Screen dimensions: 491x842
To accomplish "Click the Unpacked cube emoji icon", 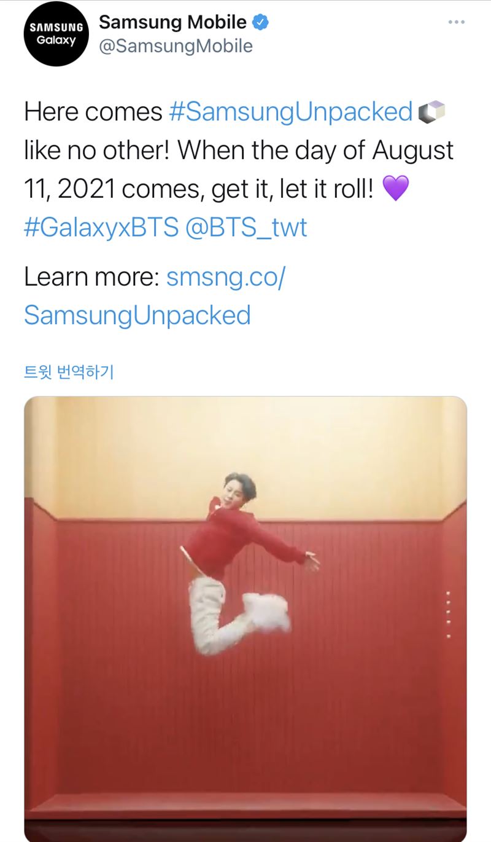I will (x=430, y=112).
